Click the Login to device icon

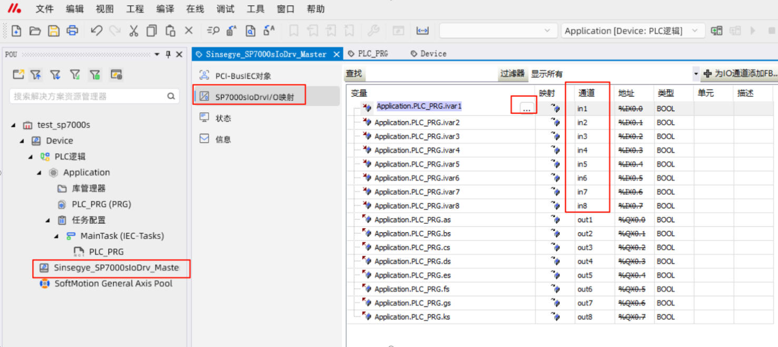[x=716, y=31]
